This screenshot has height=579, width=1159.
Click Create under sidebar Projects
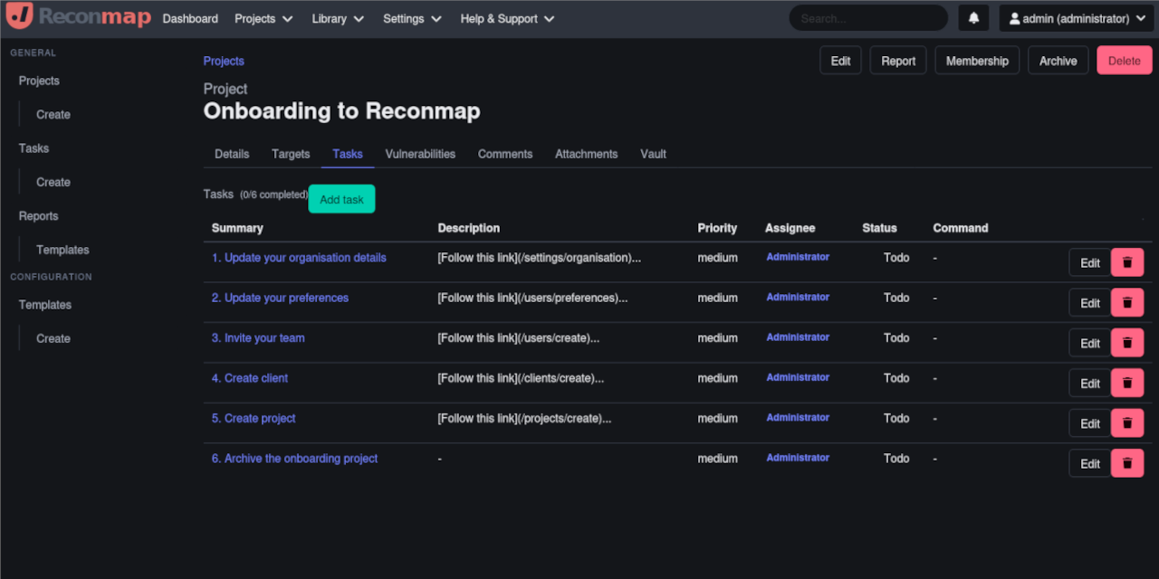pos(53,114)
